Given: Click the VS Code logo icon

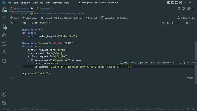Looking at the screenshot, I should (3, 2).
